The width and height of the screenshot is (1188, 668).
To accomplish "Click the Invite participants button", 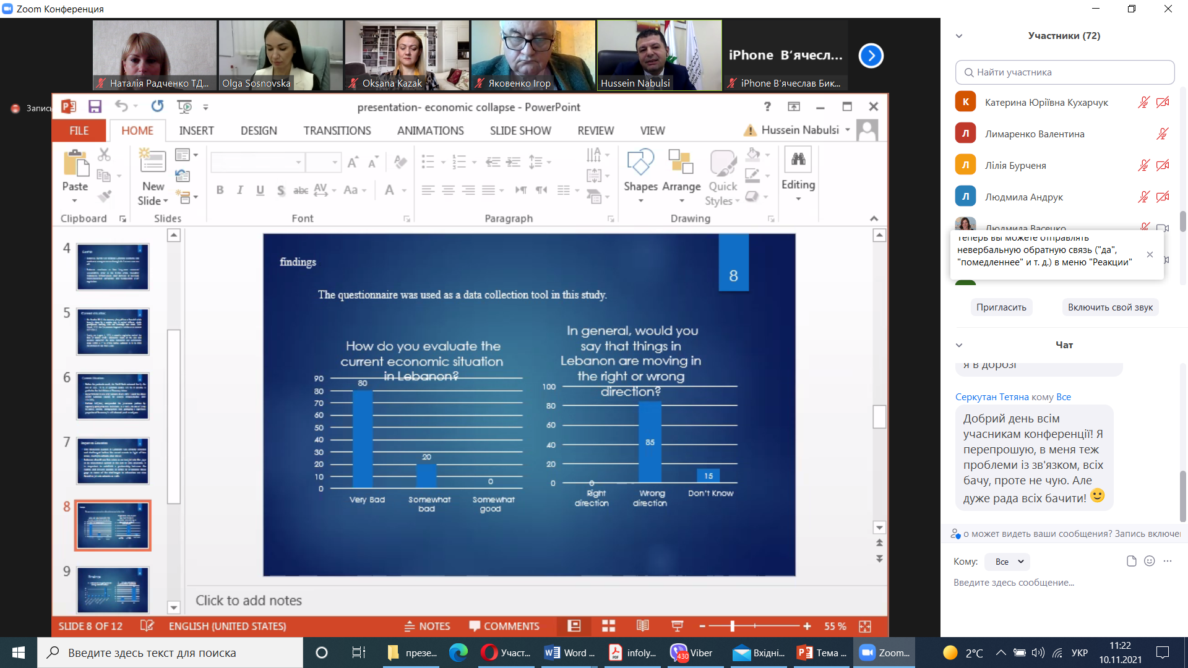I will coord(1001,307).
